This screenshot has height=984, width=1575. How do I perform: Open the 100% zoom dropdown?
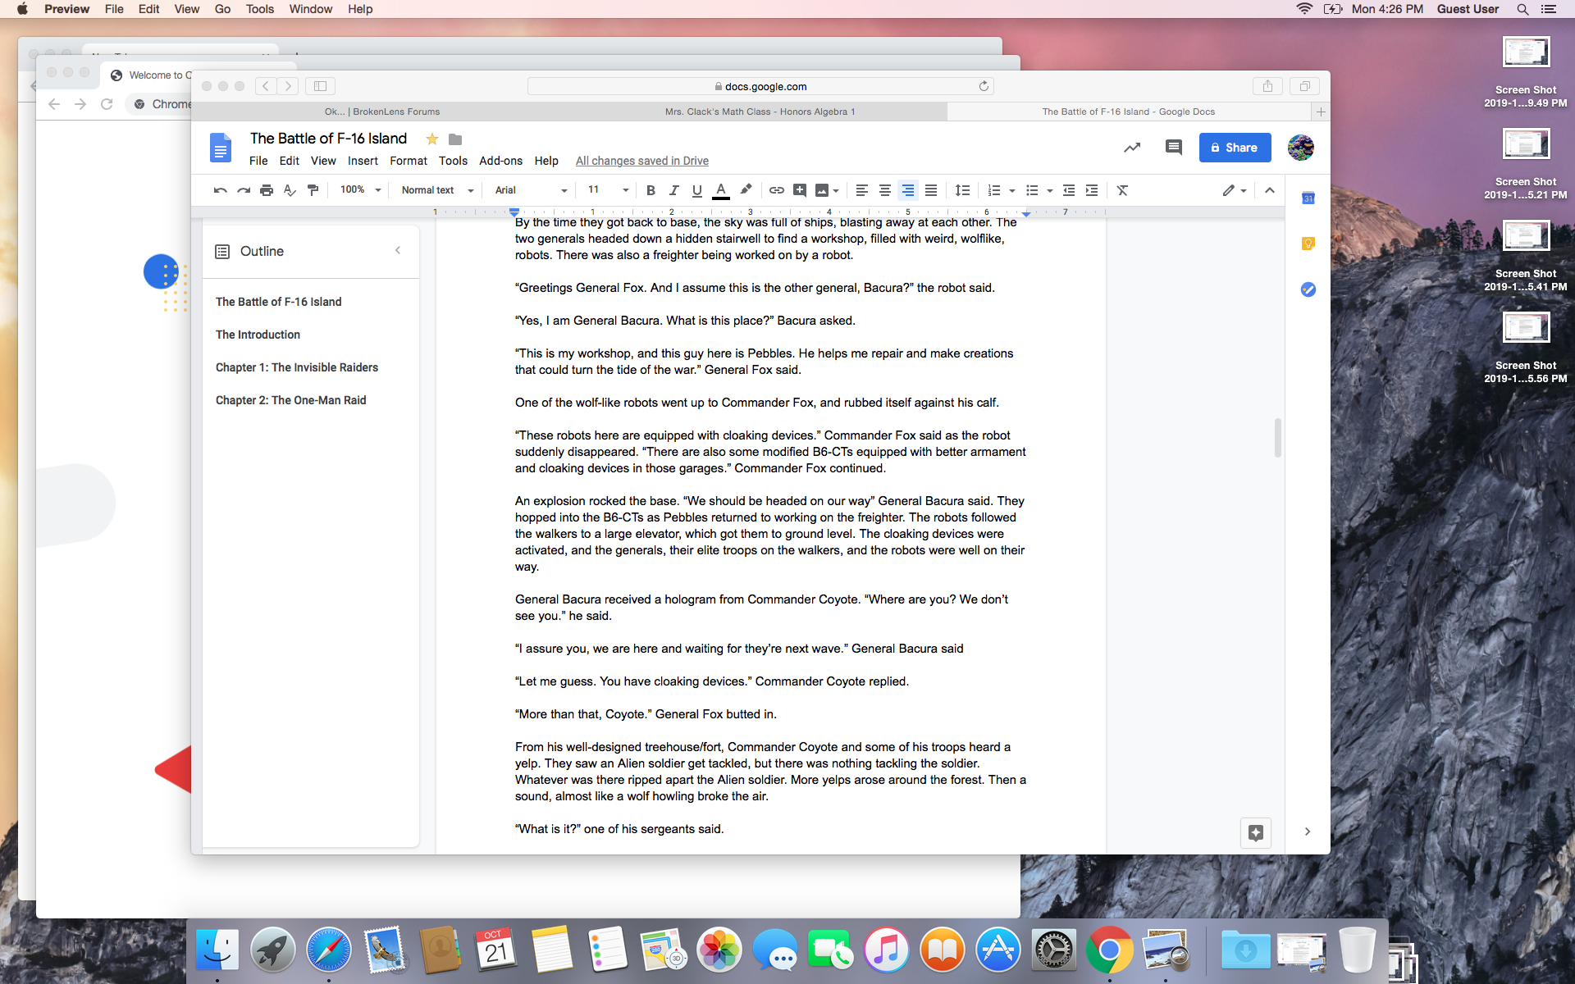[361, 190]
